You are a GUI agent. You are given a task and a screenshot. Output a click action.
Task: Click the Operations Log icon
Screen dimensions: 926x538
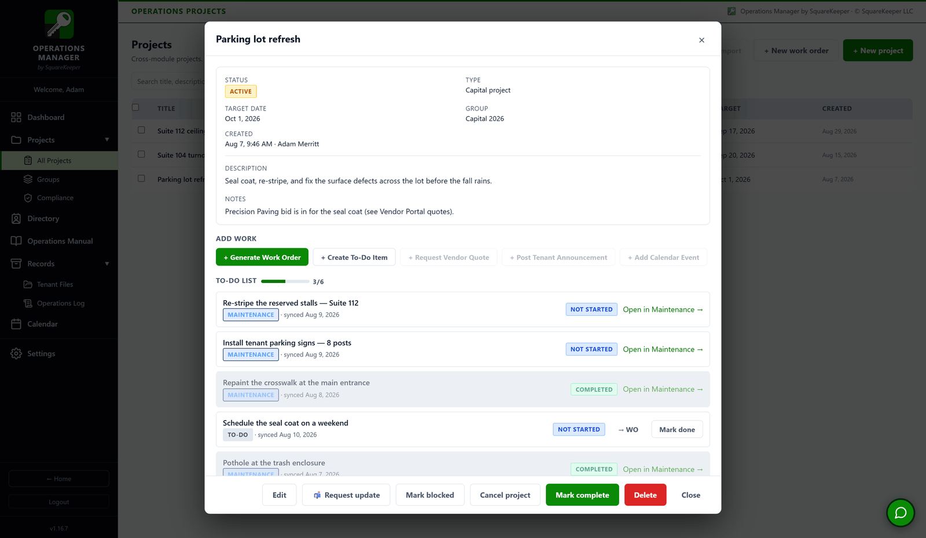point(28,303)
